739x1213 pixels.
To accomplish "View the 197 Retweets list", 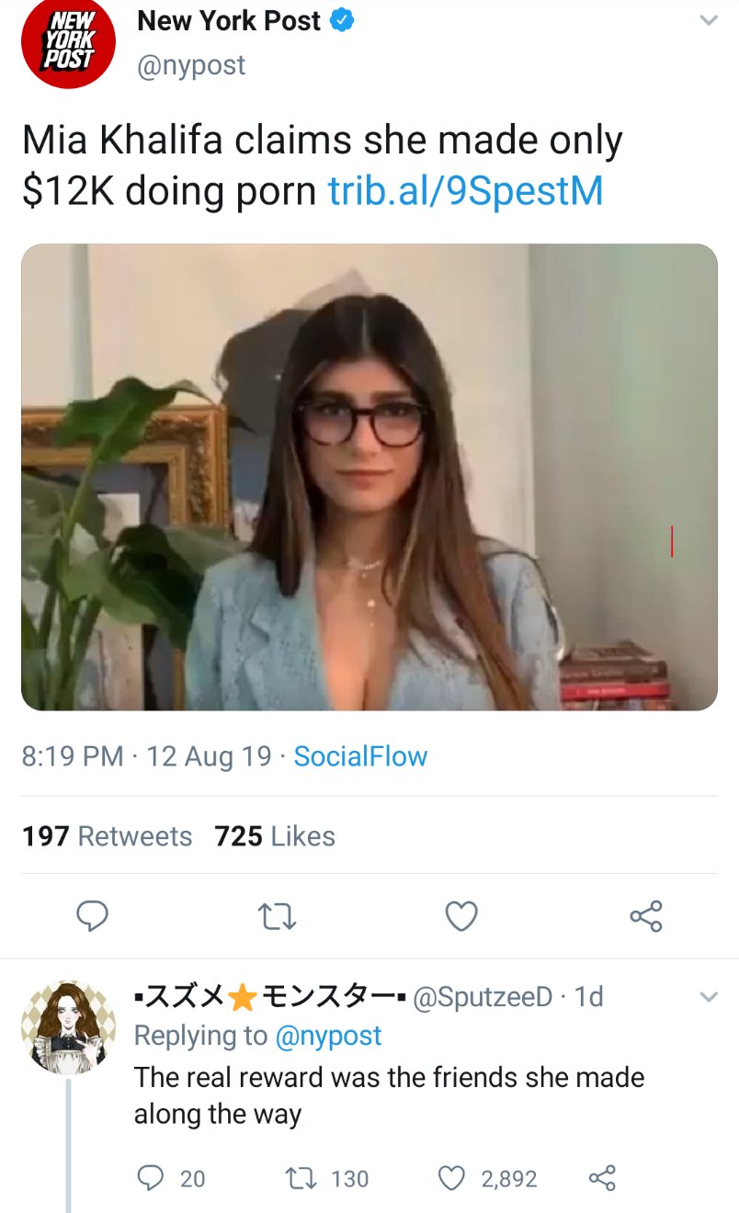I will (x=107, y=836).
